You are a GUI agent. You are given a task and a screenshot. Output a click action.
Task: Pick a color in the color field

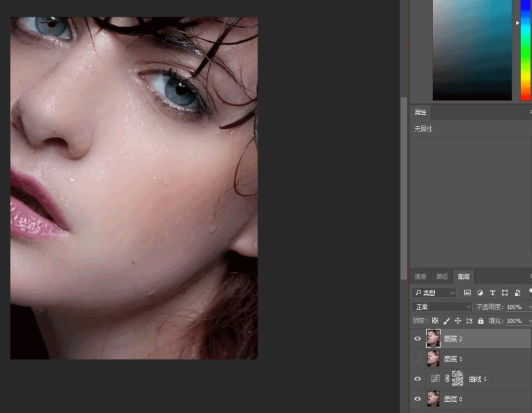[x=472, y=50]
